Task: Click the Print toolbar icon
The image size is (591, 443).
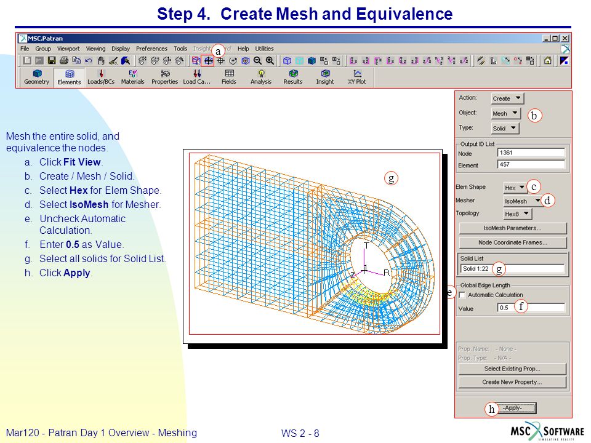Action: pyautogui.click(x=64, y=60)
